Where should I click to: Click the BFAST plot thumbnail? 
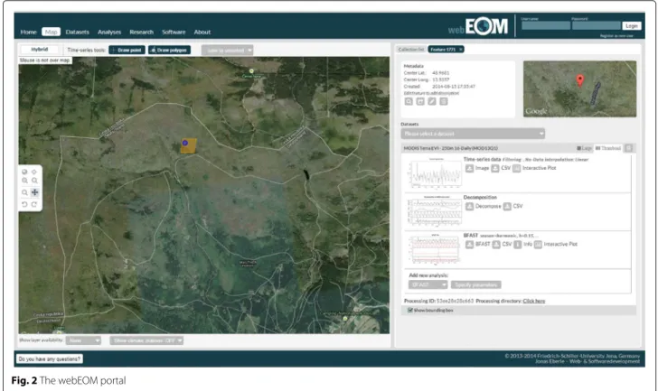pyautogui.click(x=435, y=249)
